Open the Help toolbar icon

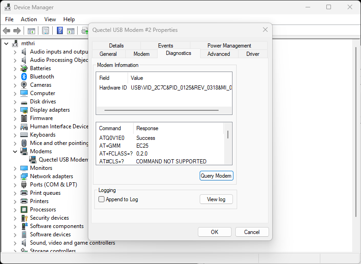click(60, 30)
